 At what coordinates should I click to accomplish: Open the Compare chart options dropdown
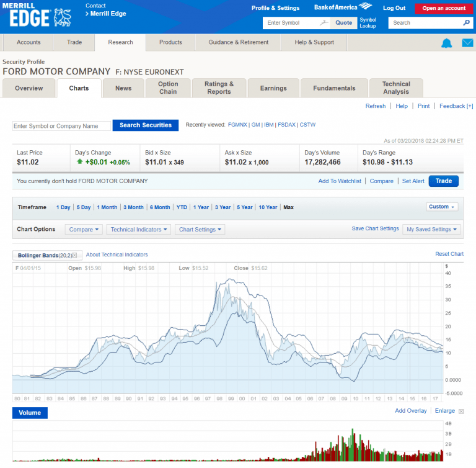(84, 229)
